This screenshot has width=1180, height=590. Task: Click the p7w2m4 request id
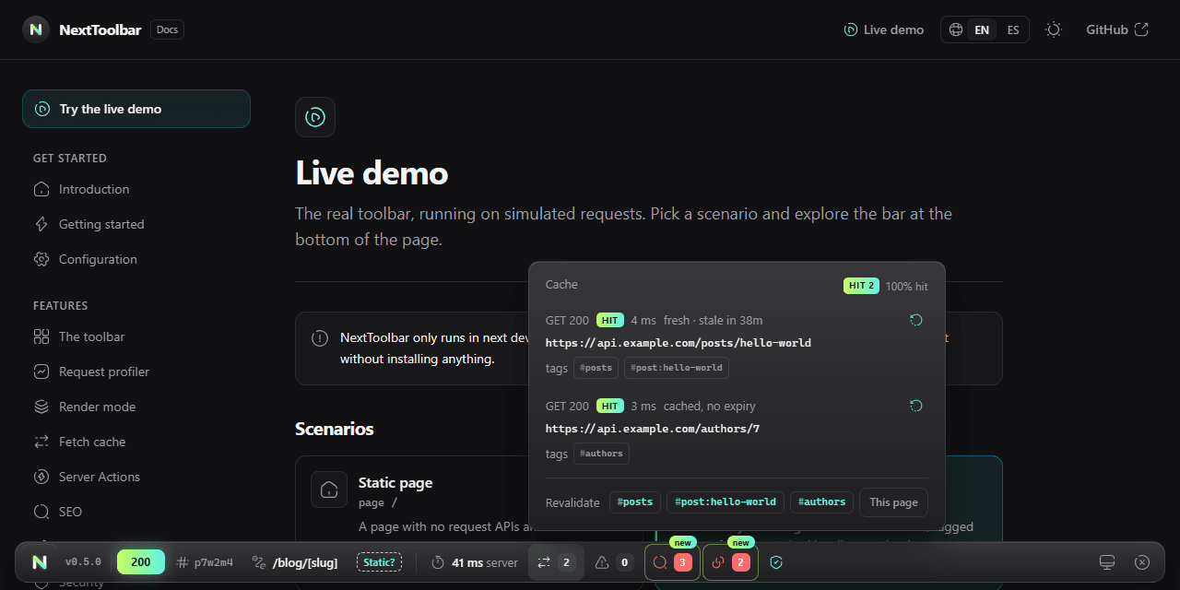tap(205, 562)
